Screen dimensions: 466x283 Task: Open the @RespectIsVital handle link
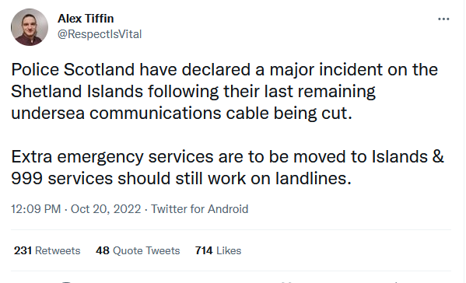100,34
